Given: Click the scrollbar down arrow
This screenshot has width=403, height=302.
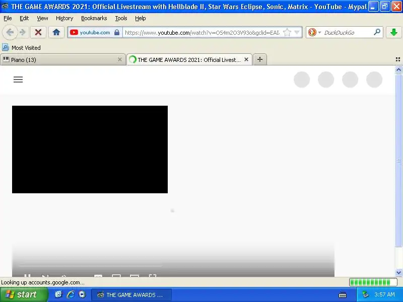Looking at the screenshot, I should [x=398, y=272].
